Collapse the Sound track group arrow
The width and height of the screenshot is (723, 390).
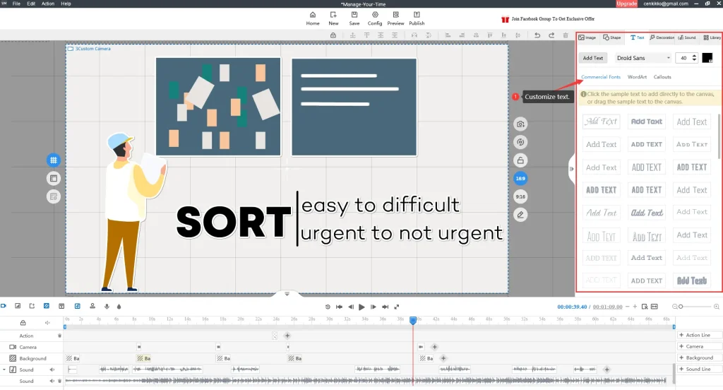(x=4, y=370)
